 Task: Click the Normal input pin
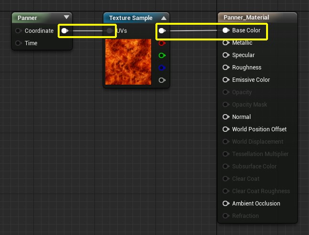[x=226, y=117]
